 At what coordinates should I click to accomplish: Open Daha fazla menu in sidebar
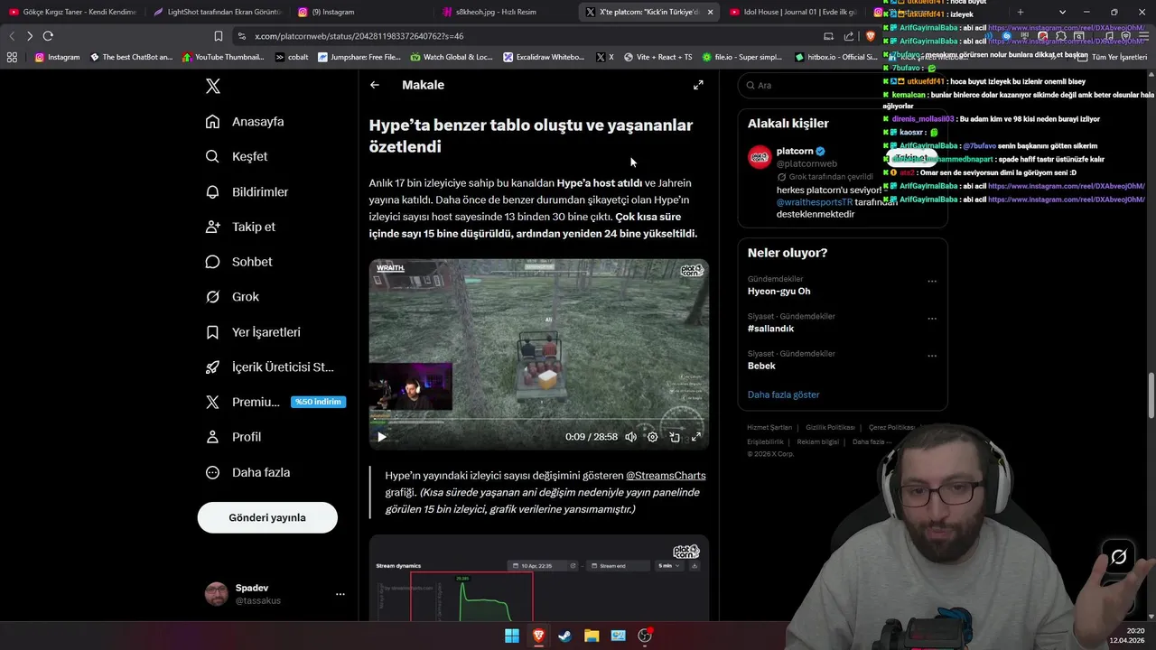(247, 472)
